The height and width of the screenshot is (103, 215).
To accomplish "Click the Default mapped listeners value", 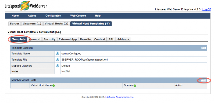I will [x=66, y=65].
